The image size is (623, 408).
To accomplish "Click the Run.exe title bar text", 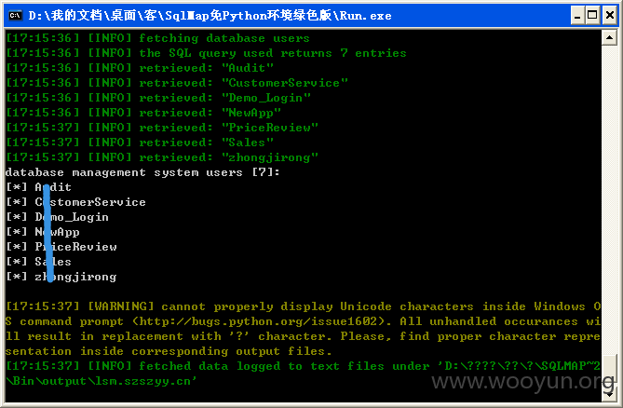I will (x=210, y=16).
